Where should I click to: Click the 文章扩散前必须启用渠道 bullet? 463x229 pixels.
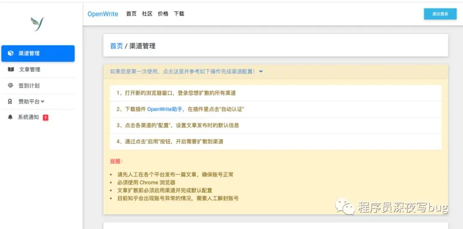165,190
